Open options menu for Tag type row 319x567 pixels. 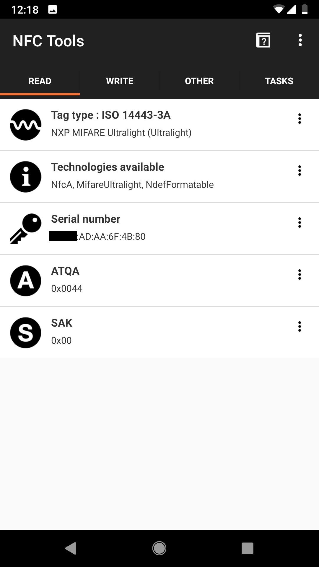pos(300,119)
